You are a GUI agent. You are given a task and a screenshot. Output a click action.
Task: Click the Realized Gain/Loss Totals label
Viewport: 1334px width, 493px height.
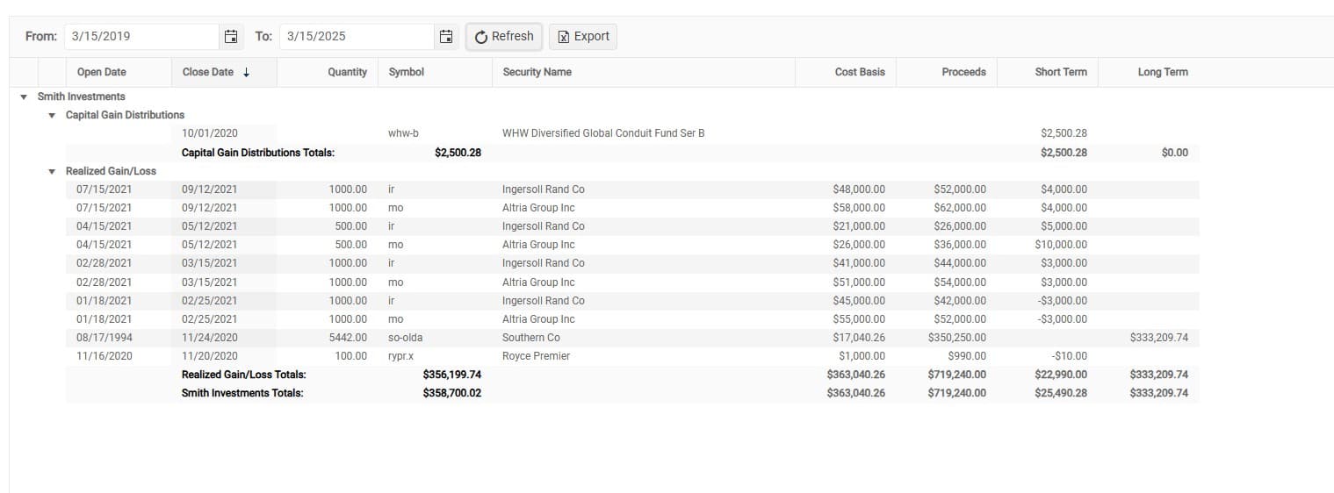tap(244, 375)
